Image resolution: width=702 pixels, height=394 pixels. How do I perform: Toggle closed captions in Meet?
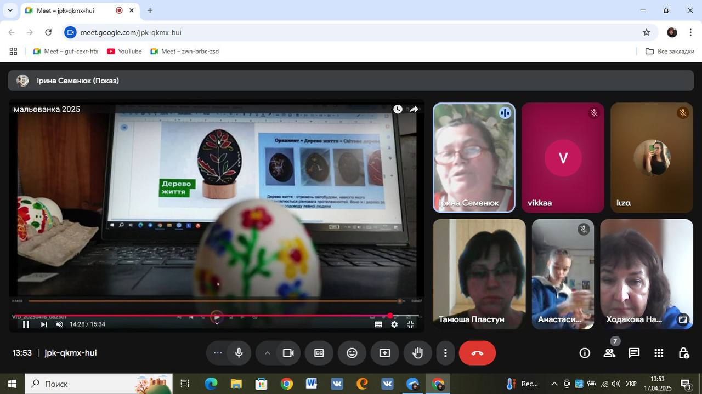click(319, 353)
